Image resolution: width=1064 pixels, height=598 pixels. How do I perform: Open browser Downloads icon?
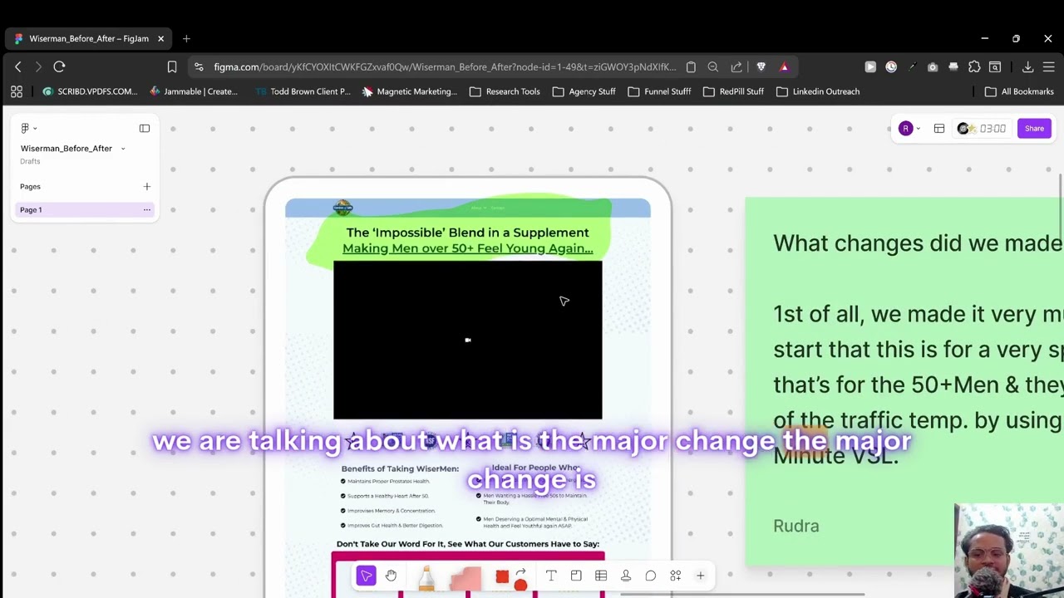pos(1028,66)
